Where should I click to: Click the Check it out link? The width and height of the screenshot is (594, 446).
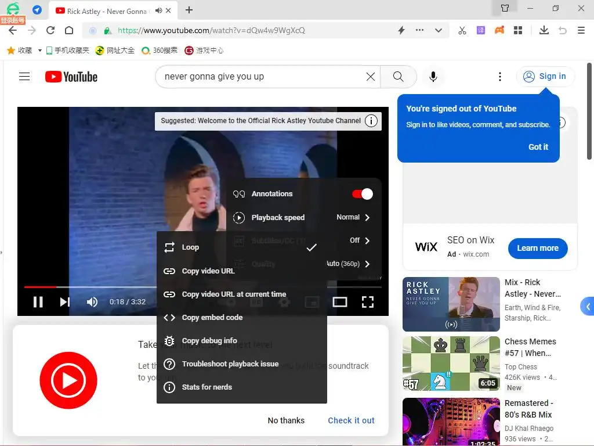coord(351,420)
